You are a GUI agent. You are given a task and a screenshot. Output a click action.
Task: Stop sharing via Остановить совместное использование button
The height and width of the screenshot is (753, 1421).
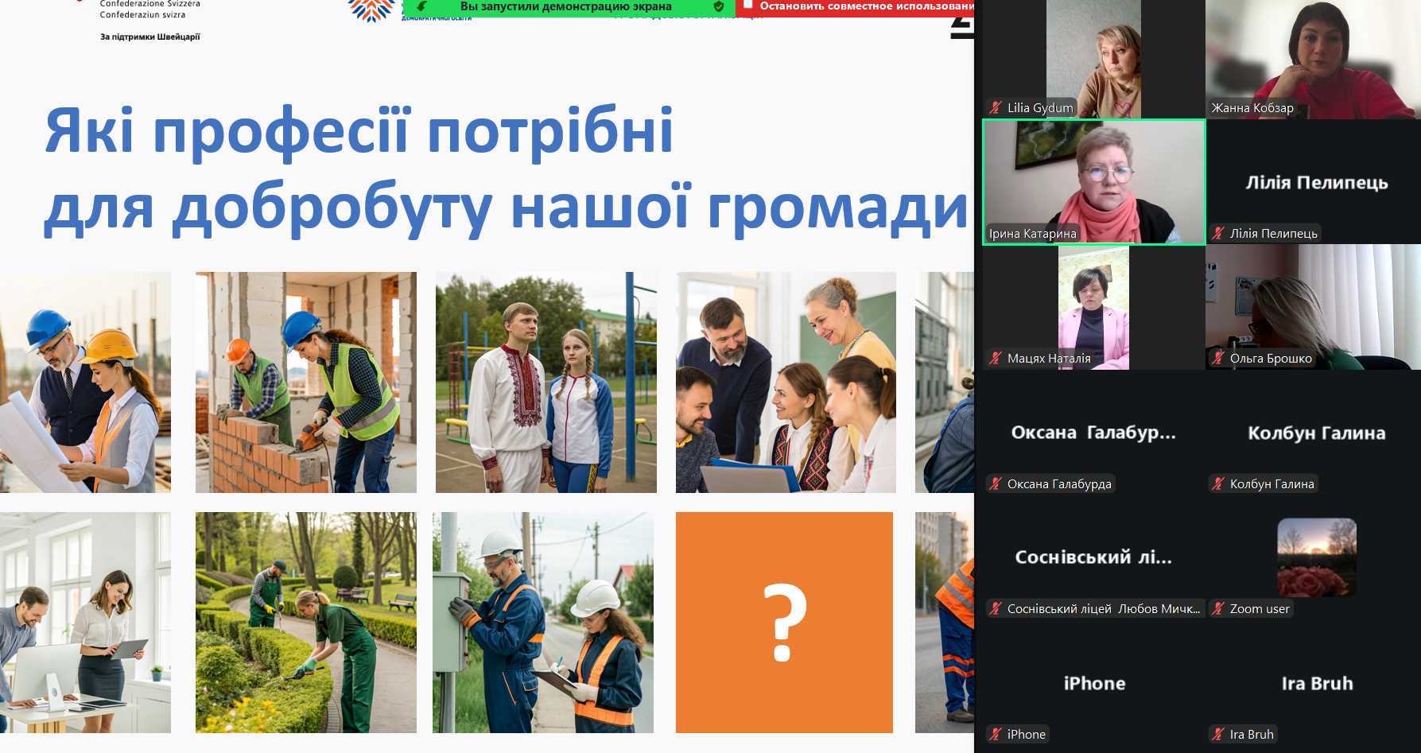863,6
